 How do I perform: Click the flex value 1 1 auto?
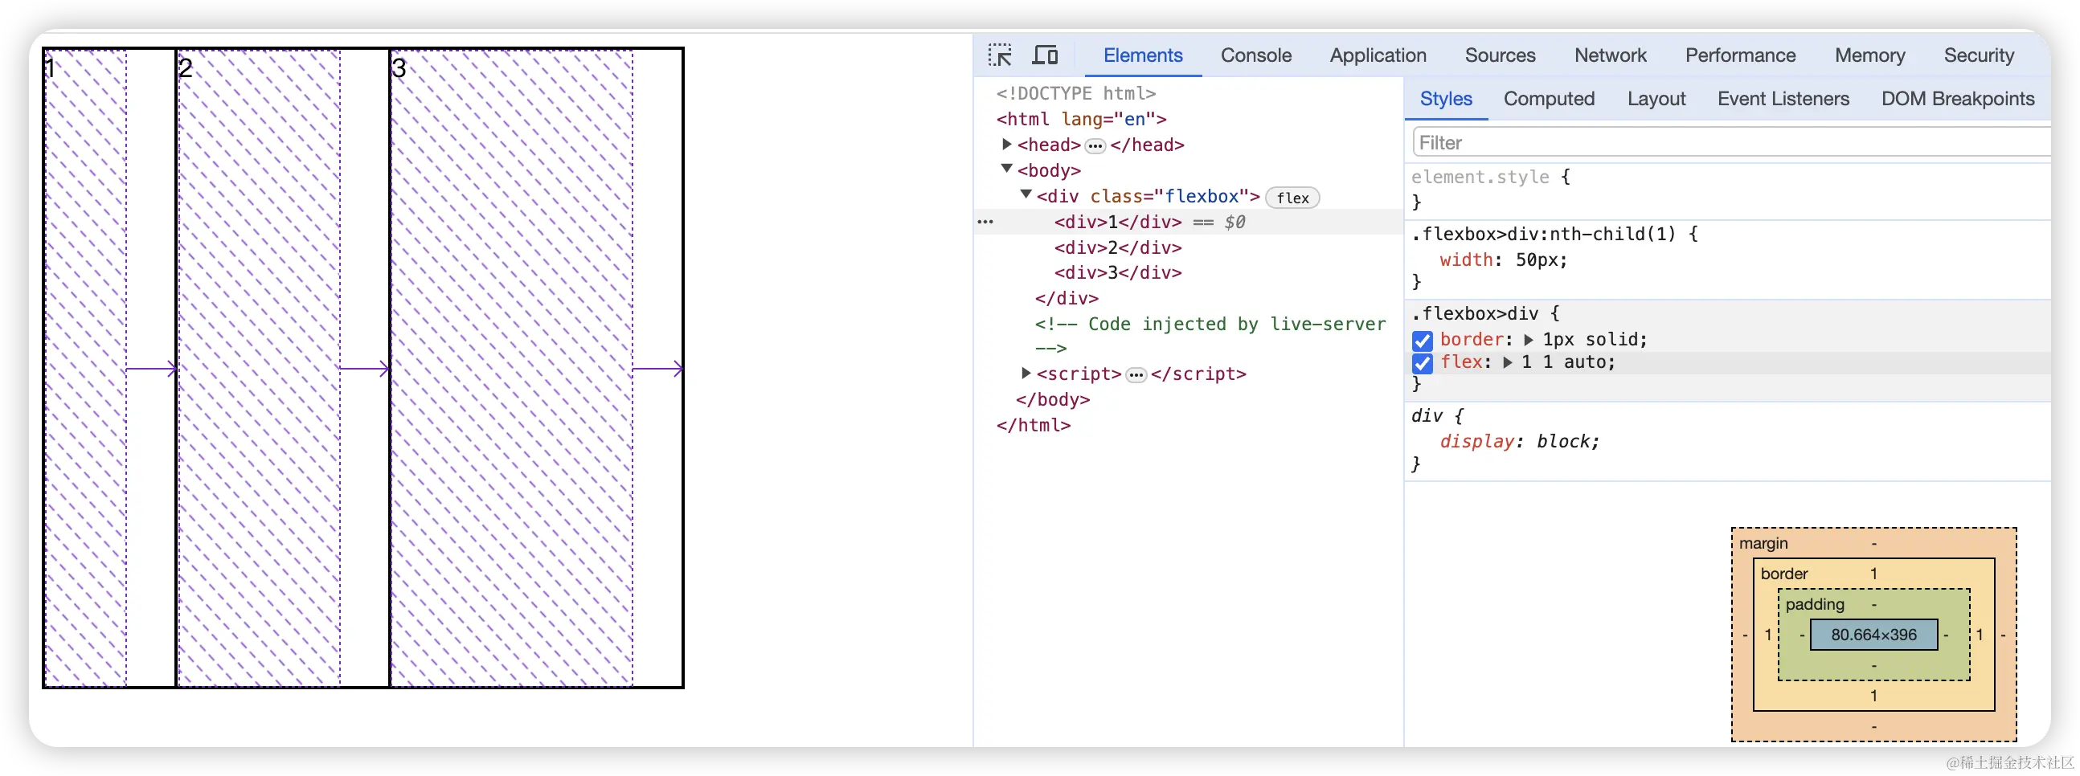[1566, 362]
